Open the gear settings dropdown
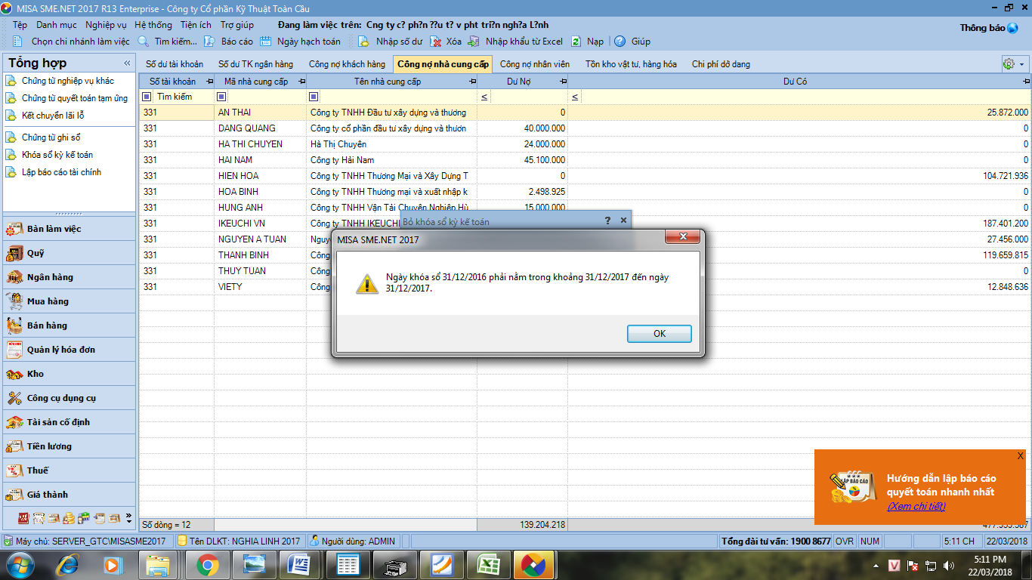This screenshot has height=580, width=1032. pyautogui.click(x=1013, y=64)
